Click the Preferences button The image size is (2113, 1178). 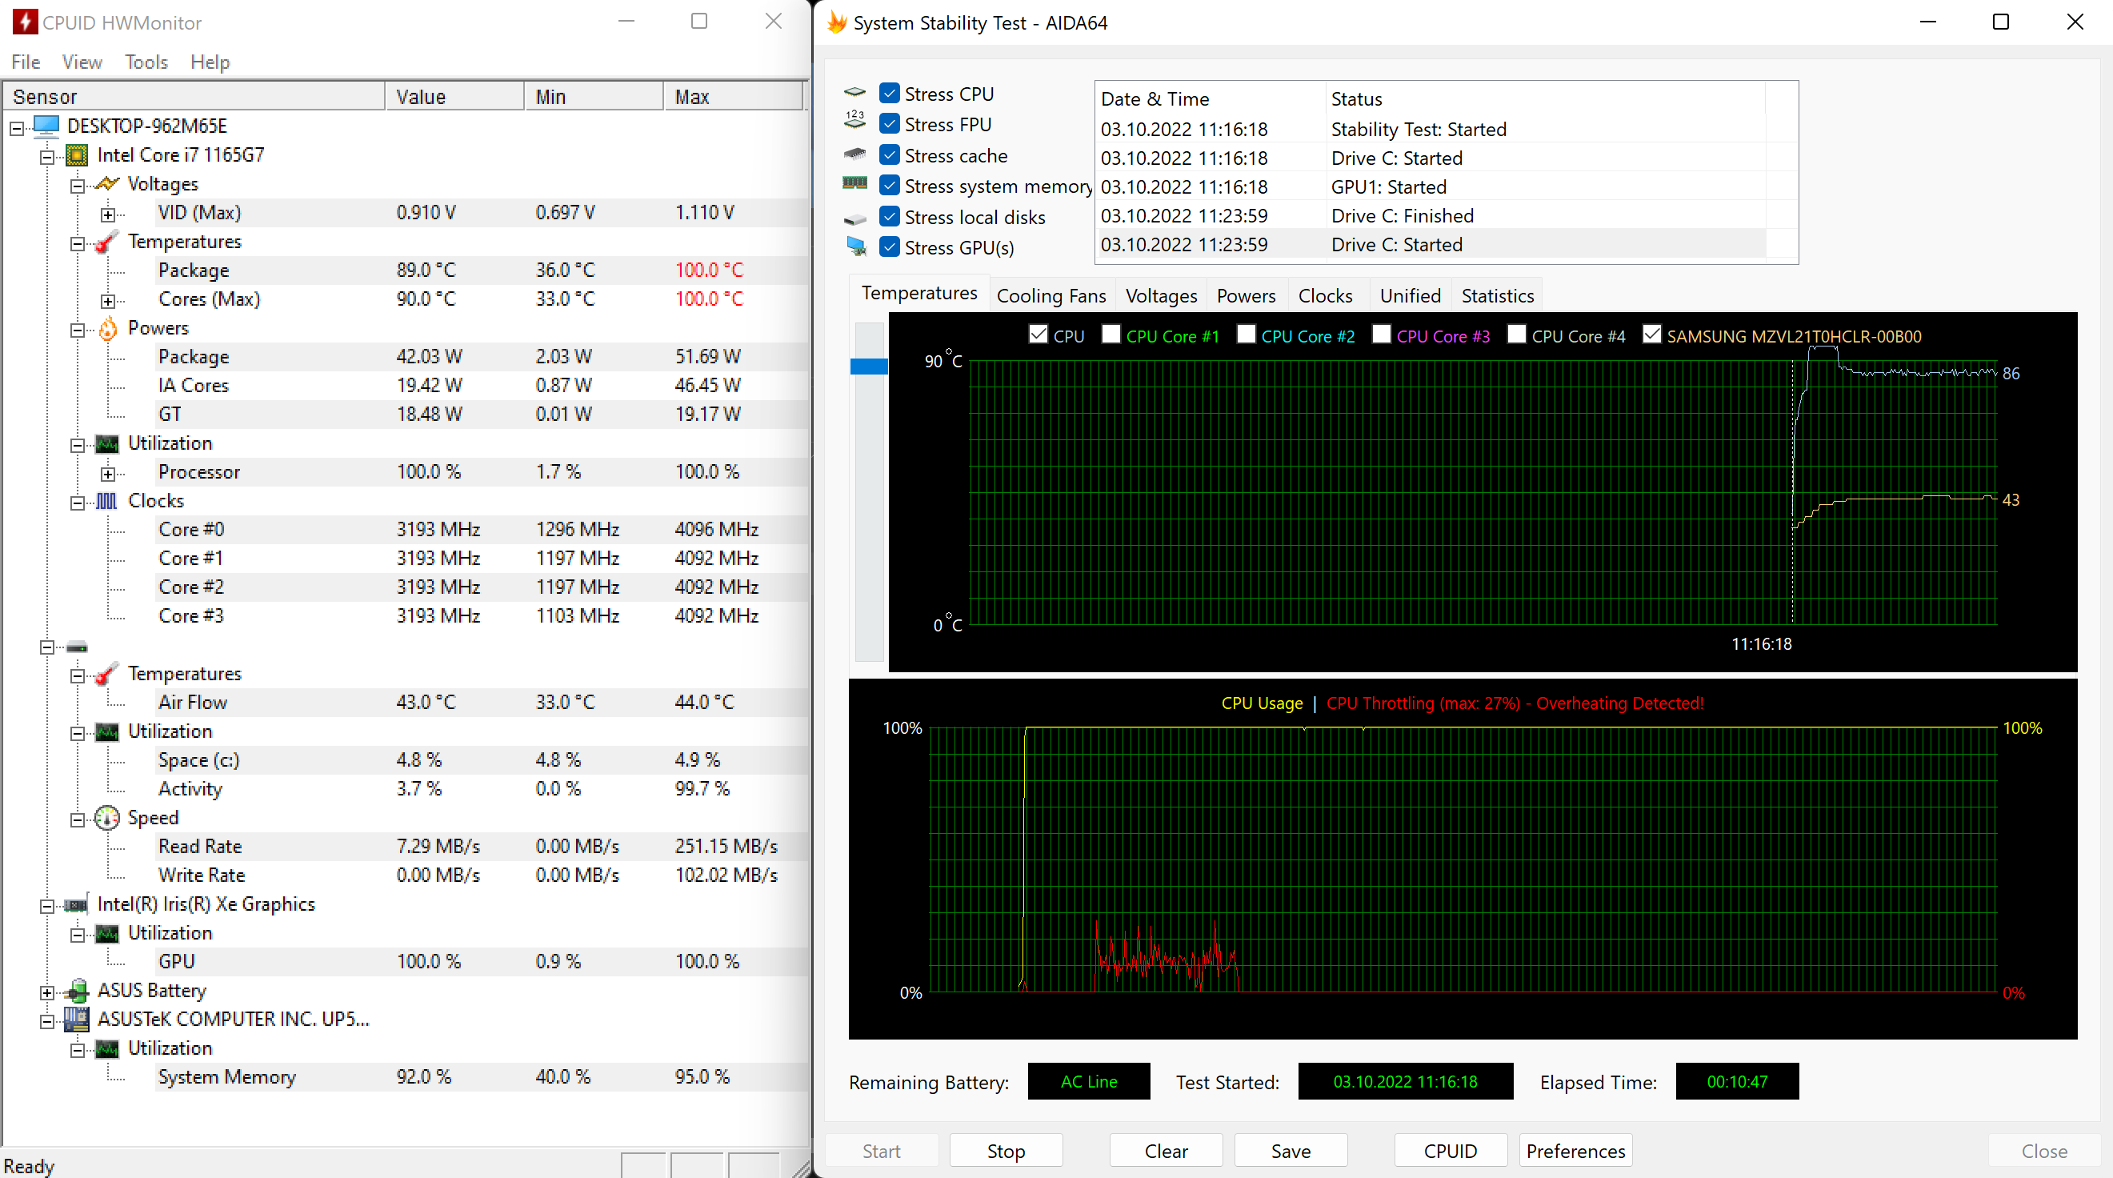1575,1151
